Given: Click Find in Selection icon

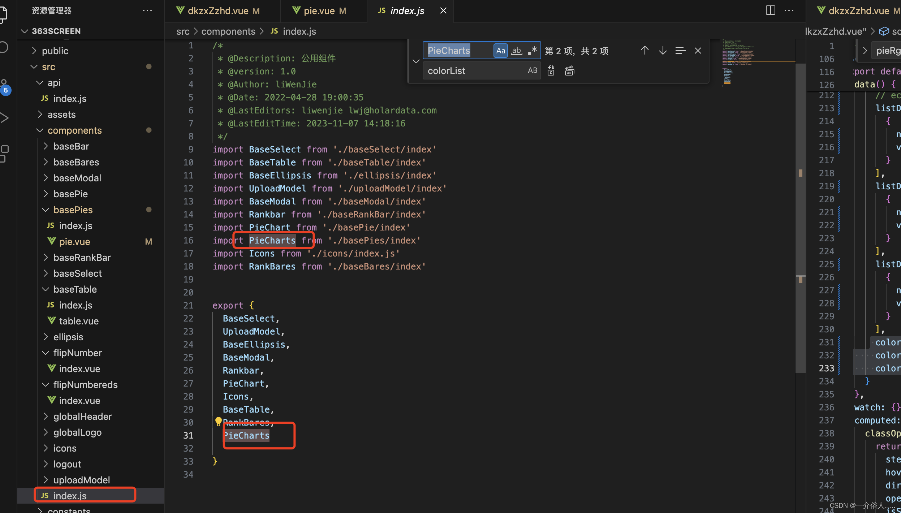Looking at the screenshot, I should coord(680,51).
